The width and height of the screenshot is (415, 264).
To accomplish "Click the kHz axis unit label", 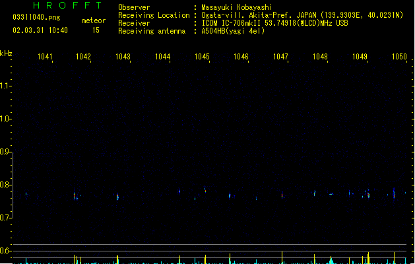I will (6, 53).
